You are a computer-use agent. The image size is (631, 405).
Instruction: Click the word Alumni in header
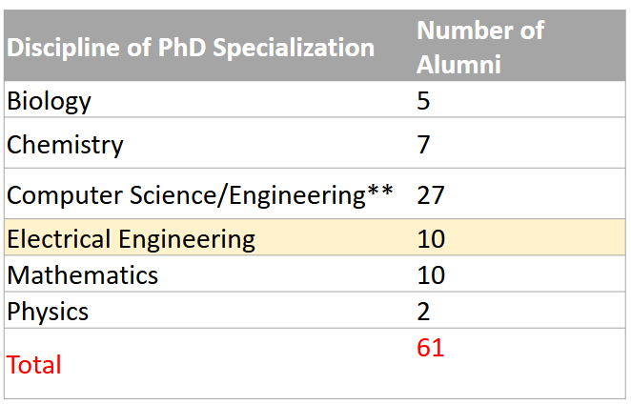(x=458, y=65)
